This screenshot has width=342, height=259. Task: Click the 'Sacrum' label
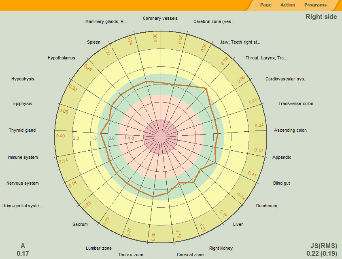(80, 224)
